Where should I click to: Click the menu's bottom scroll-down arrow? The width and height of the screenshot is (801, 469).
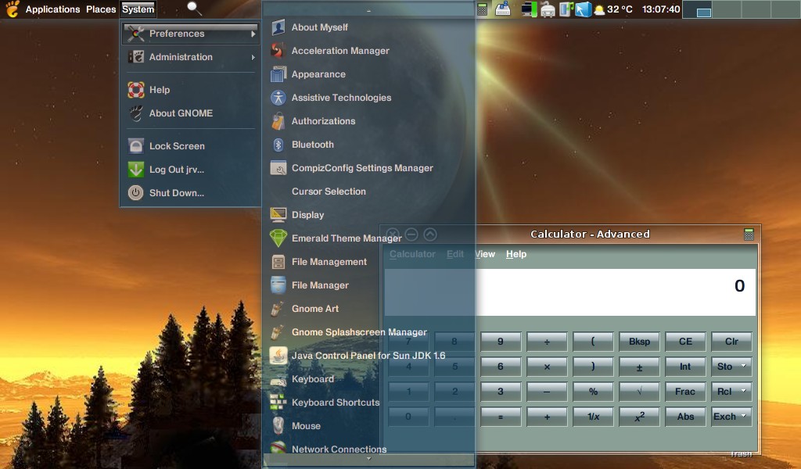(x=369, y=459)
